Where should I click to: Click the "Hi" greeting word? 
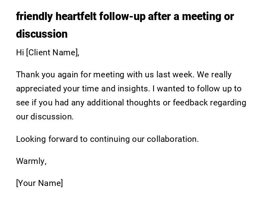(20, 53)
